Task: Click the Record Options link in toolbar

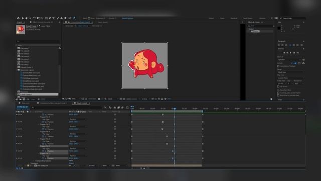Action: click(x=127, y=18)
